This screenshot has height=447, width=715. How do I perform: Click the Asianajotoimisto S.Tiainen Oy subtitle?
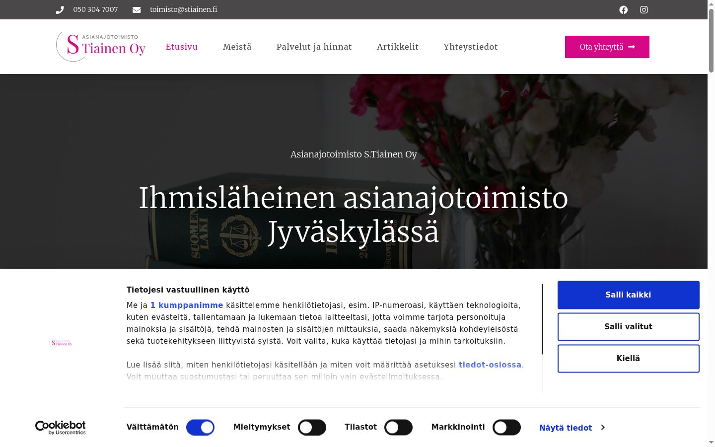tap(354, 154)
